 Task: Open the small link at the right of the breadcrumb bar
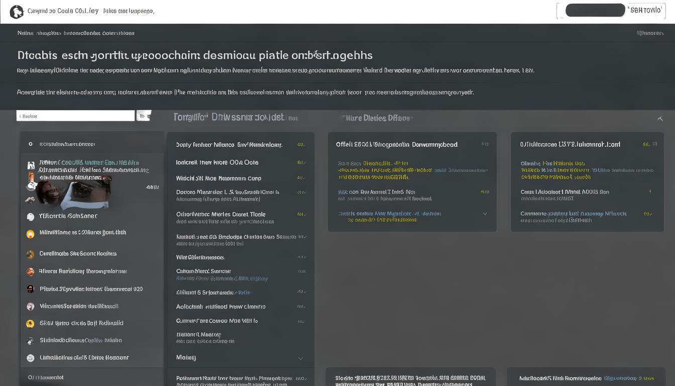point(649,33)
